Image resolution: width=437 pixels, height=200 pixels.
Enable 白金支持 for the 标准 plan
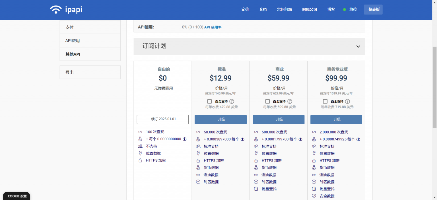[210, 101]
